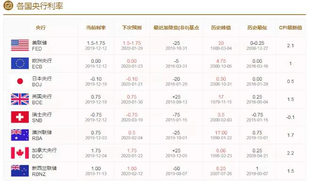Click the 英国央行 BOE bank name
This screenshot has width=312, height=191.
click(42, 99)
